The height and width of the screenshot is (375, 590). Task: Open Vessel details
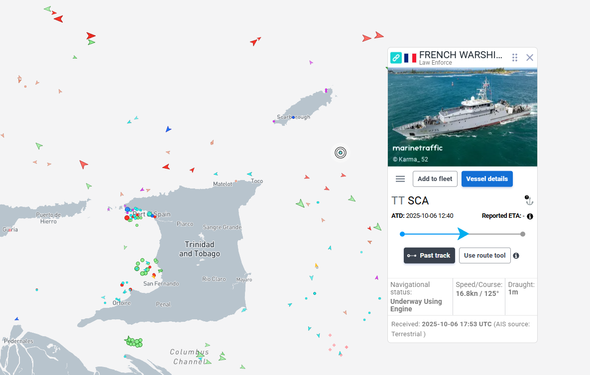(x=487, y=179)
